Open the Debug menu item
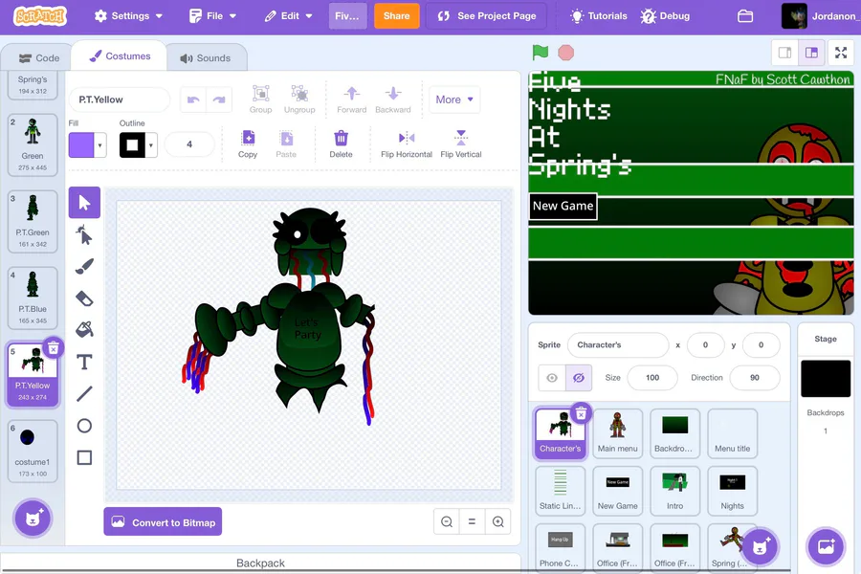Viewport: 861px width, 574px height. 665,16
